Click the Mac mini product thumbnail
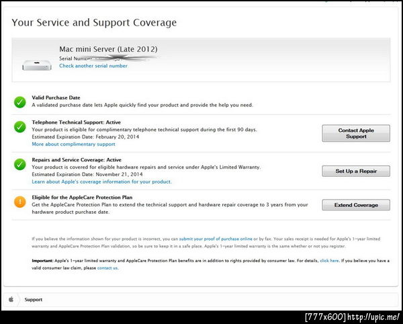The image size is (403, 324). click(37, 65)
